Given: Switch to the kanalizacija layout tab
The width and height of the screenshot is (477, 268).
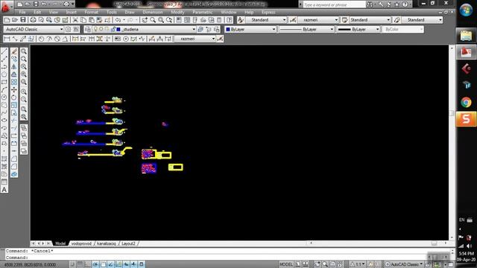Looking at the screenshot, I should click(107, 243).
